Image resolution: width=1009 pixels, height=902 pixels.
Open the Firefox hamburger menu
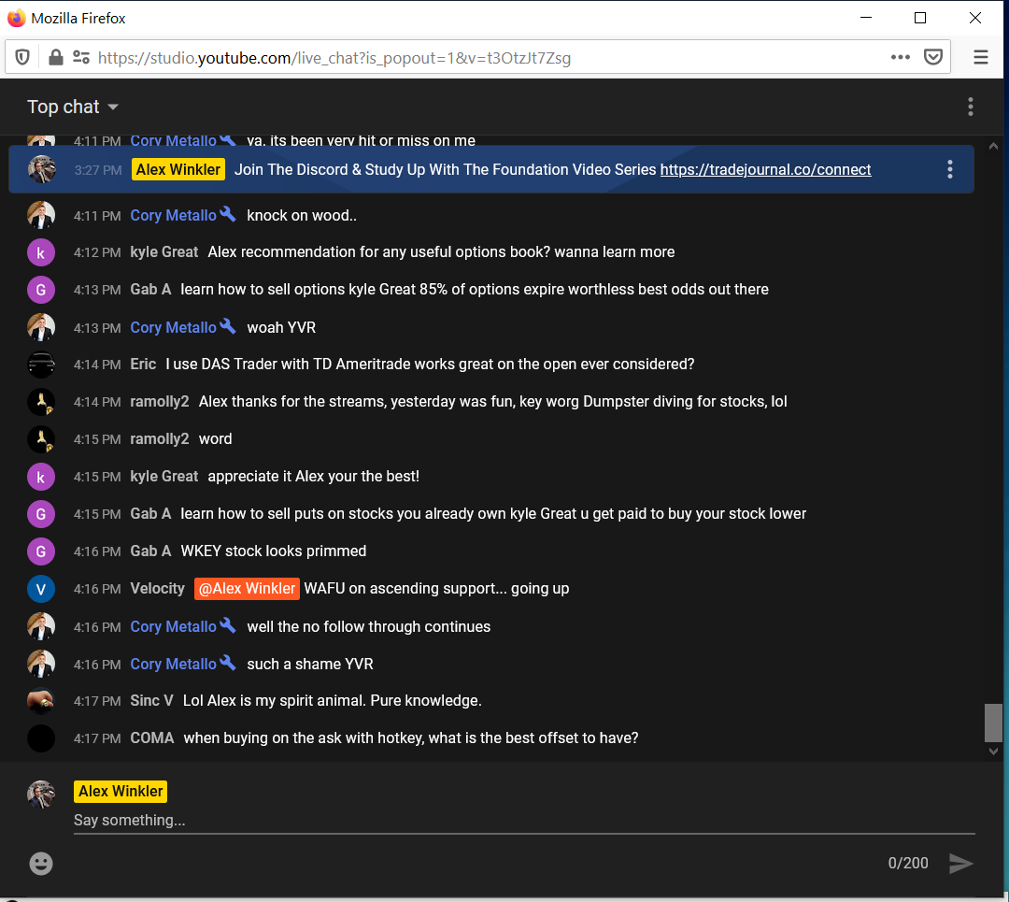pos(980,56)
